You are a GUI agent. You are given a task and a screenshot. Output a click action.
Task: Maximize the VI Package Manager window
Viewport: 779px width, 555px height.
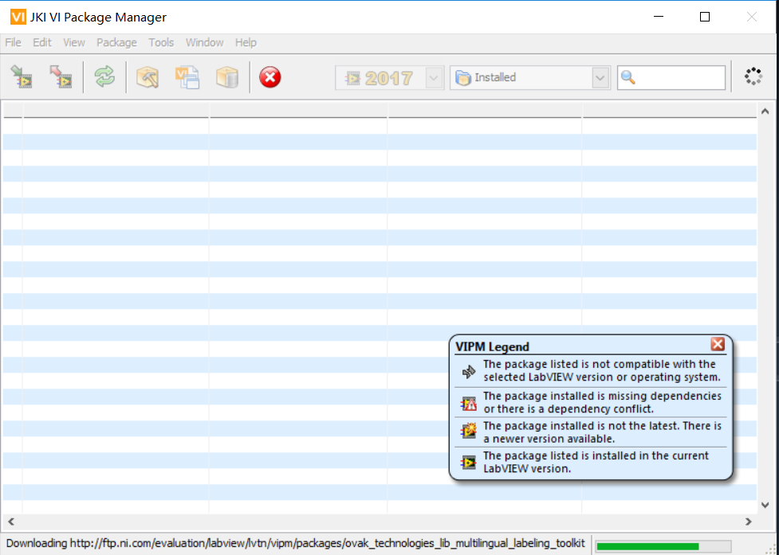coord(705,17)
